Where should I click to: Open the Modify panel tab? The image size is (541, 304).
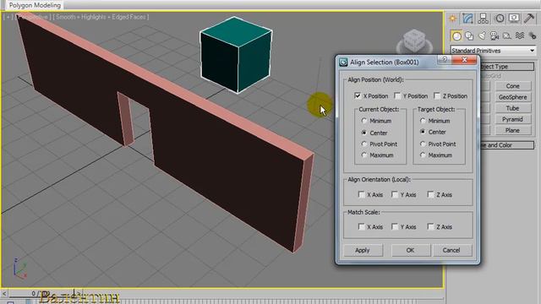tap(467, 19)
